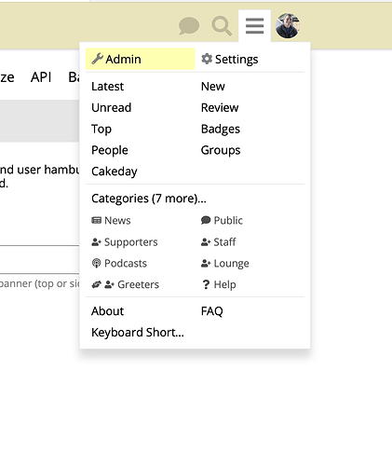
Task: Go to Latest topics
Action: (x=107, y=87)
